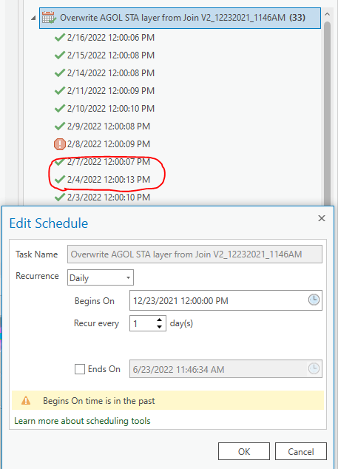
Task: Click the green checkmark for 2/10/2022 run
Action: [60, 108]
